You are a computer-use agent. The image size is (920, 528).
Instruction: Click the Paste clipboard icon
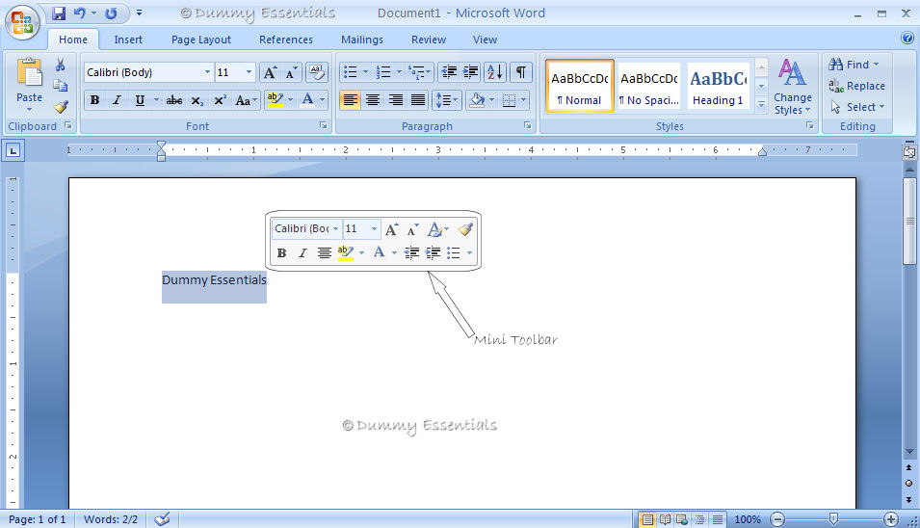point(29,73)
